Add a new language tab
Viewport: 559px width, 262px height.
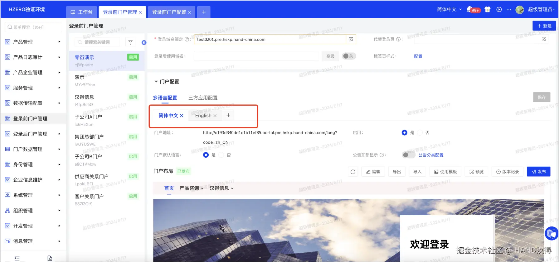[228, 115]
